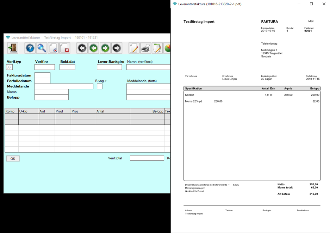Click the Konto column header
This screenshot has width=330, height=233.
tap(12, 111)
